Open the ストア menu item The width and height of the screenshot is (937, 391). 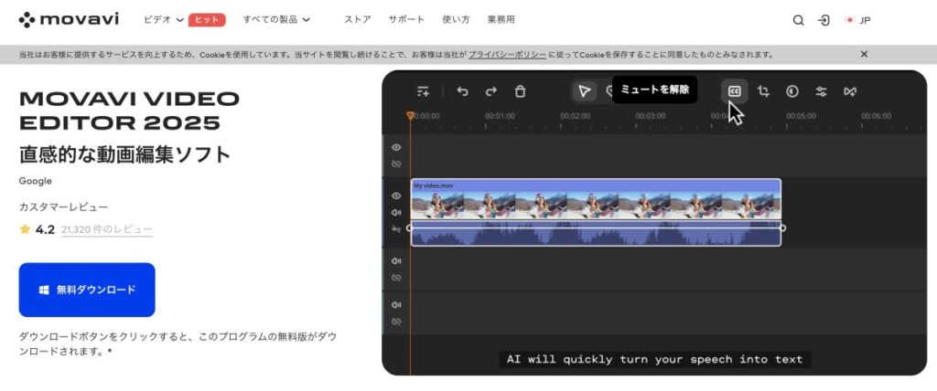(x=358, y=20)
